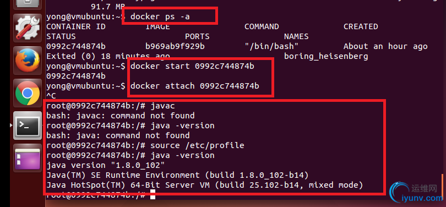The height and width of the screenshot is (207, 446).
Task: Click the 'docker attach 0992c744874b' command
Action: pos(195,86)
